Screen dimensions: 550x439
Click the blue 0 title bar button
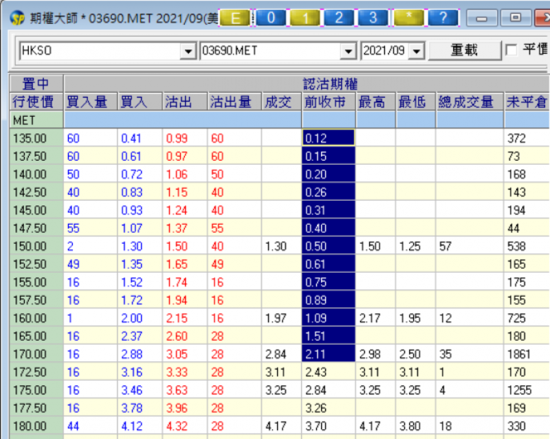coord(271,18)
